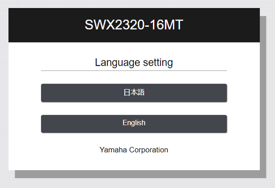
Task: Click the button directly below Language setting
Action: (134, 93)
